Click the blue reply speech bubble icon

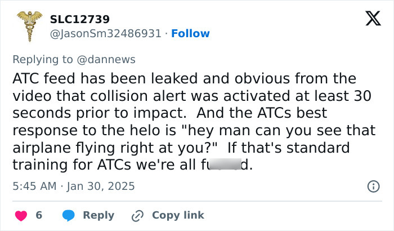[68, 215]
